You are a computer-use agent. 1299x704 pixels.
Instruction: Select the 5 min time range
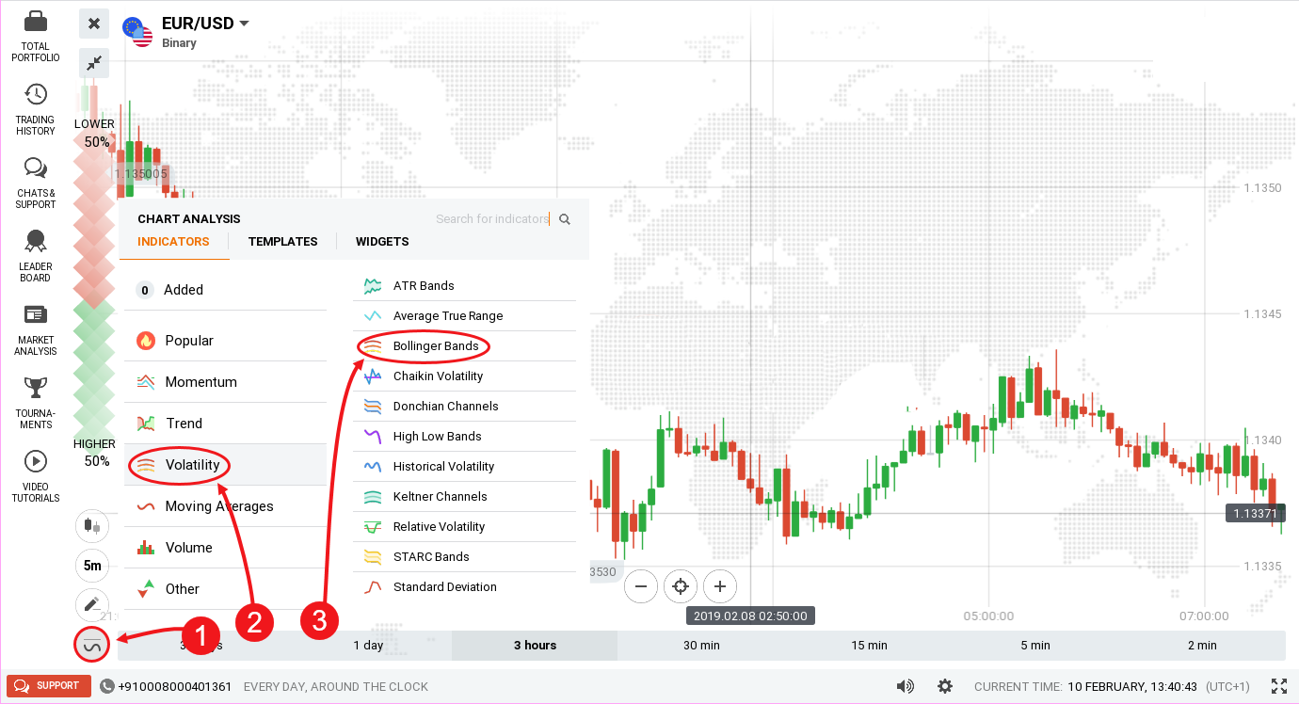point(1035,646)
